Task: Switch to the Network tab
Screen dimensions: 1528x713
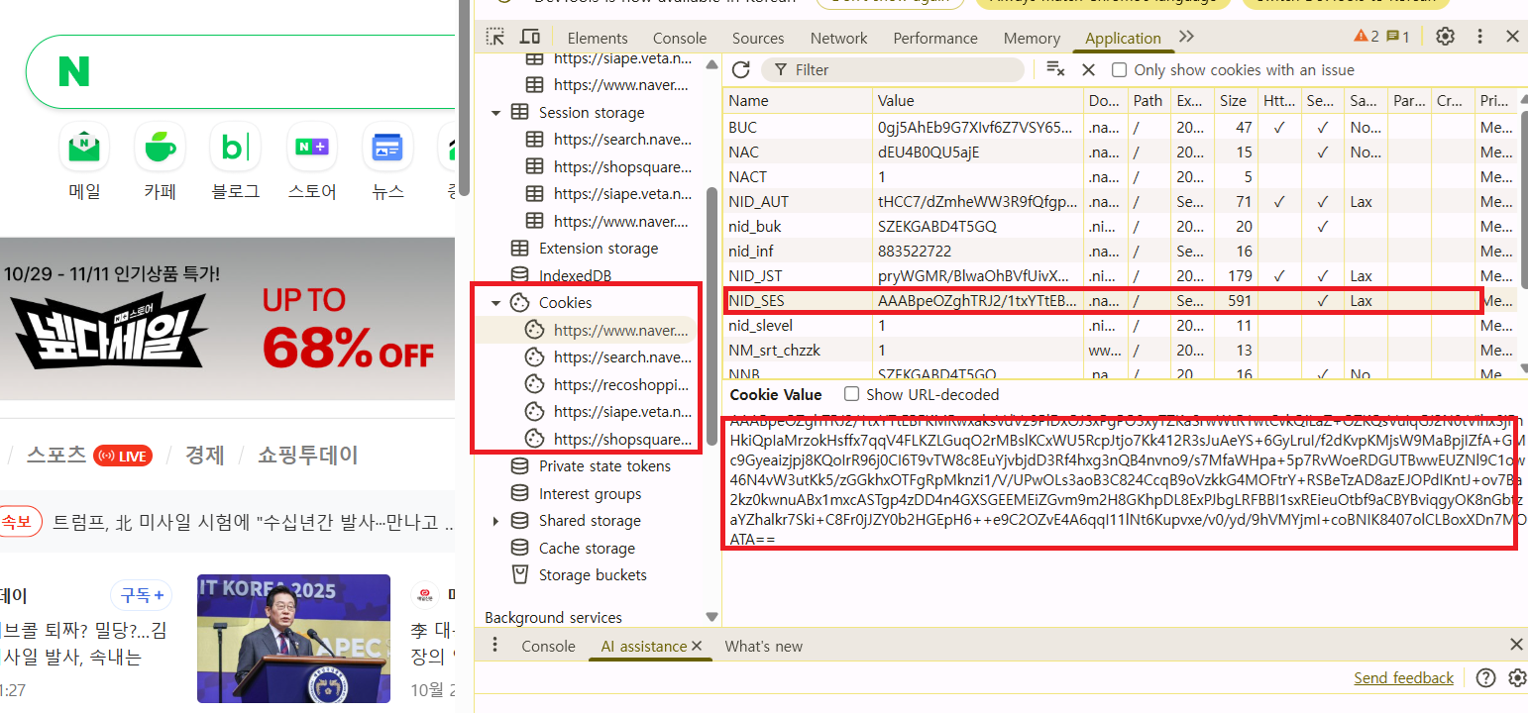Action: pyautogui.click(x=838, y=38)
